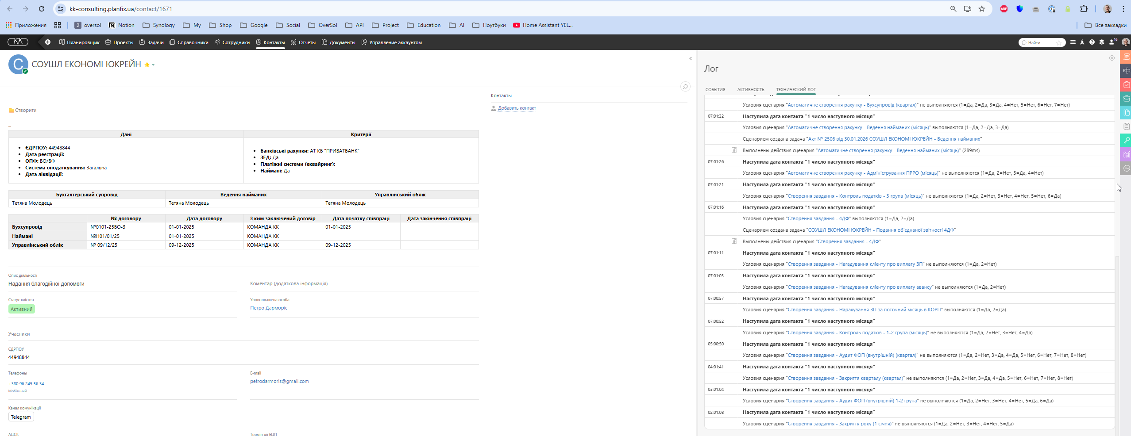The image size is (1131, 436).
Task: Open the rocket icon in Planfix header
Action: [x=1082, y=42]
